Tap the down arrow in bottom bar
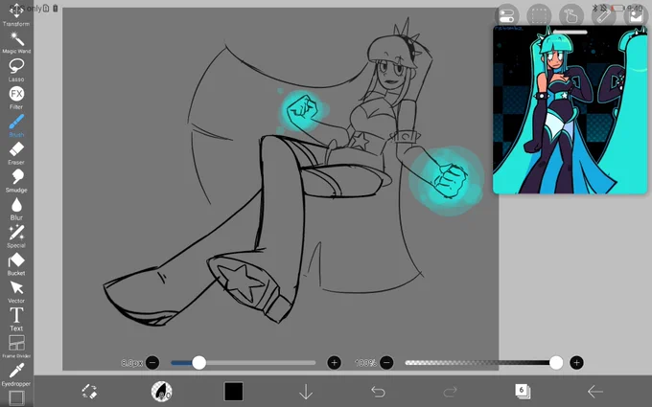The width and height of the screenshot is (652, 407). 306,392
